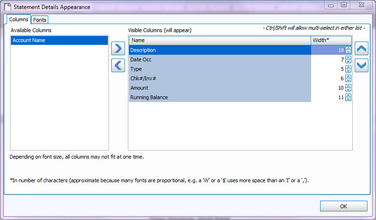Open the Columns tab
Image resolution: width=376 pixels, height=220 pixels.
(x=19, y=19)
